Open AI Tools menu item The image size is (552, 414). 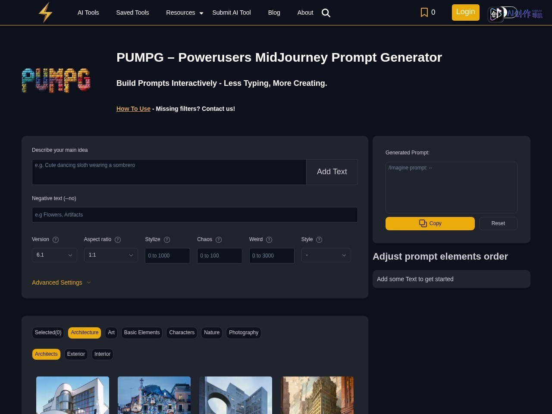pyautogui.click(x=88, y=13)
